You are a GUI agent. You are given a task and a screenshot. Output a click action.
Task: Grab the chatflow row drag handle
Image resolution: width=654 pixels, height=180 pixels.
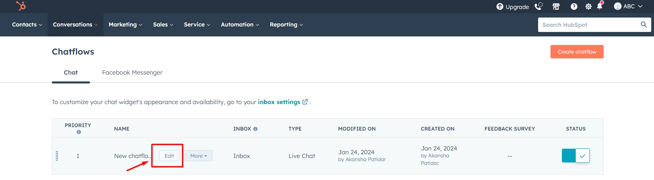click(x=57, y=156)
